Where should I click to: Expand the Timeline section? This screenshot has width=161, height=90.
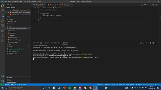[6, 80]
